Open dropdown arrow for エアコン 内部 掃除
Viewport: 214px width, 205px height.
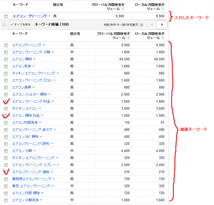pyautogui.click(x=42, y=193)
